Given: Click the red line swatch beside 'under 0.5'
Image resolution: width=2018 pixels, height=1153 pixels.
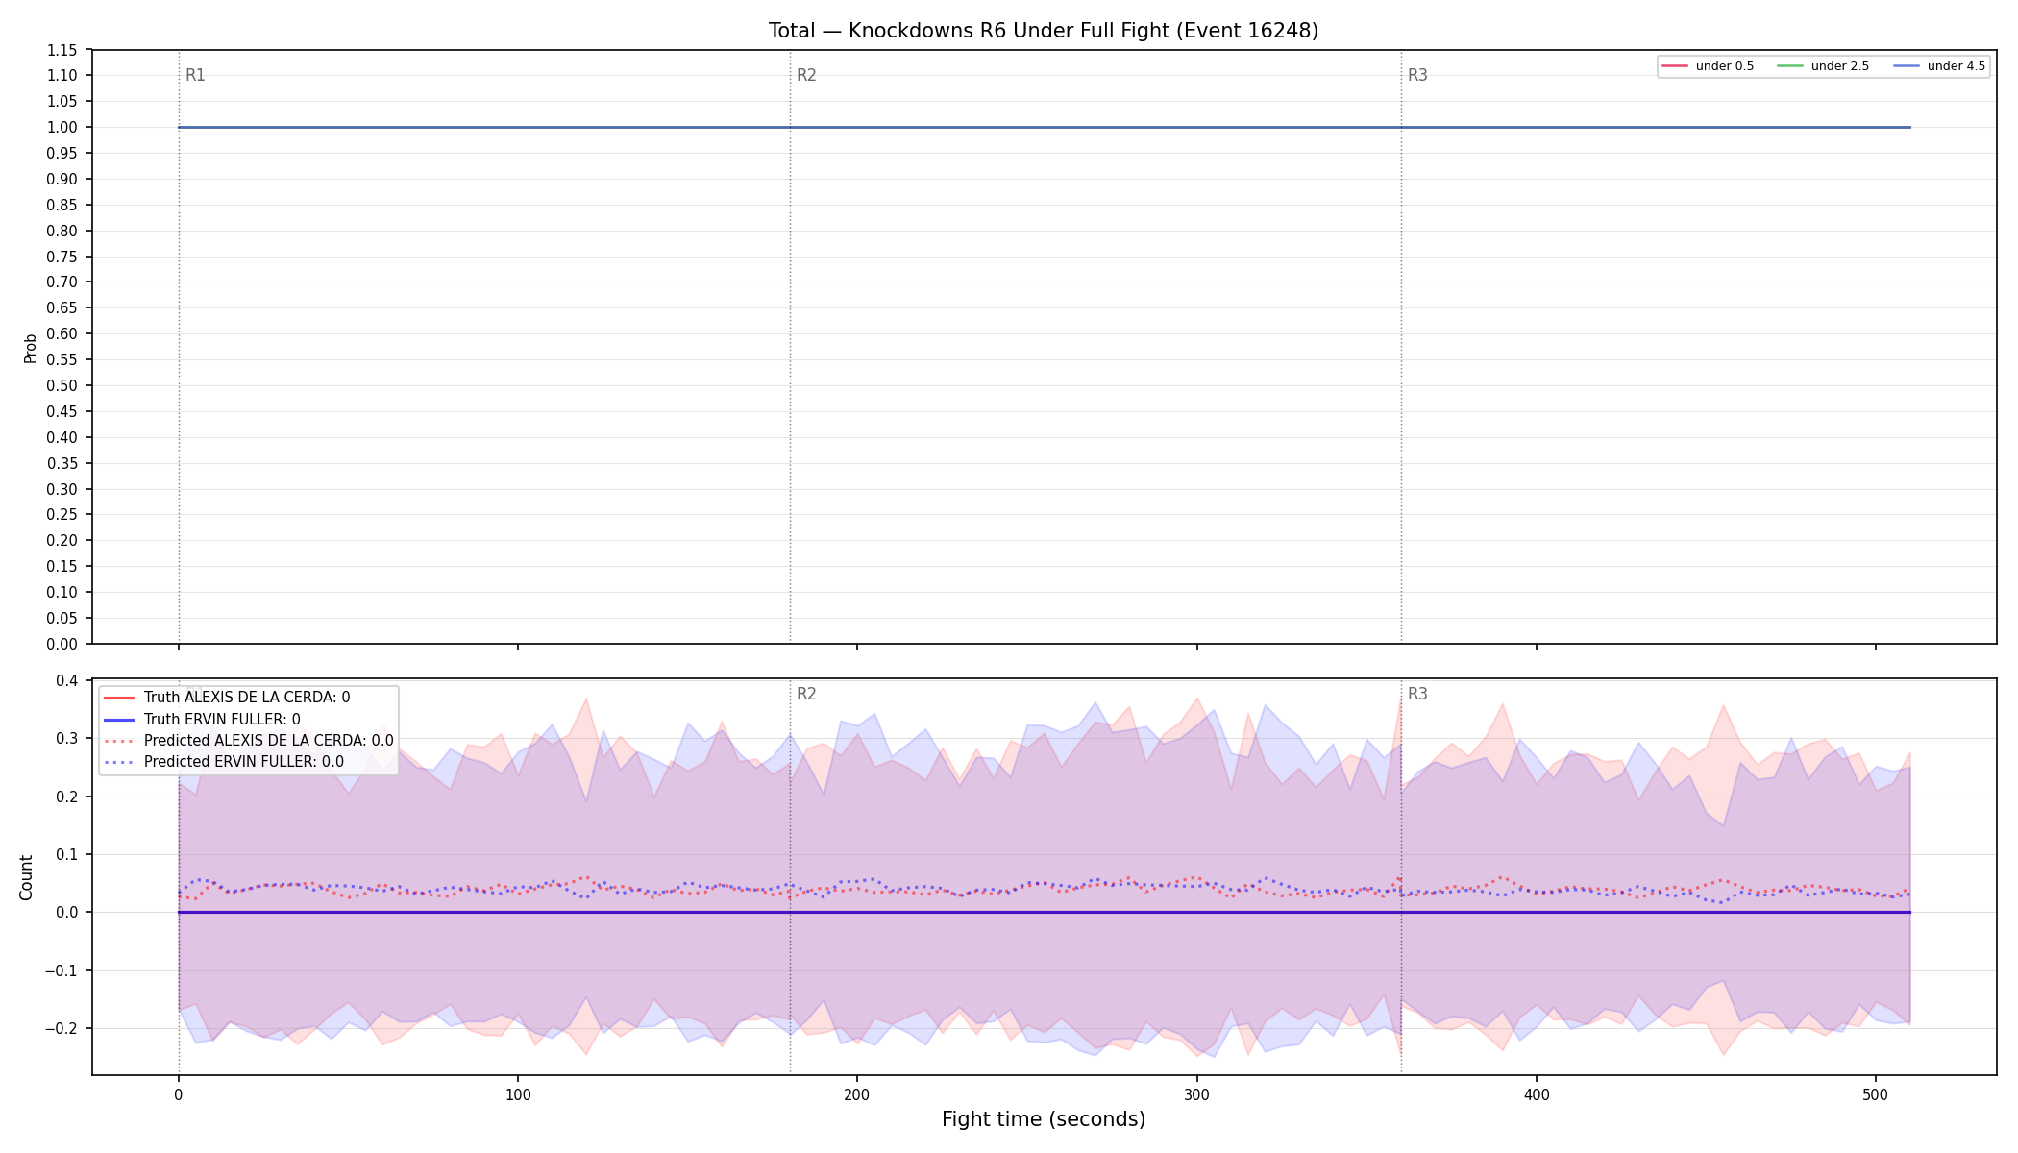Looking at the screenshot, I should (x=1675, y=66).
